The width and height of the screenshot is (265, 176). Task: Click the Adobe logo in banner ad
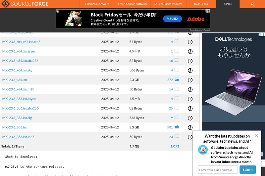(196, 19)
